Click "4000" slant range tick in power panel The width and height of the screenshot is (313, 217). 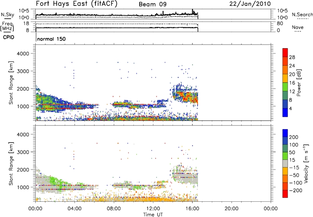[23, 54]
